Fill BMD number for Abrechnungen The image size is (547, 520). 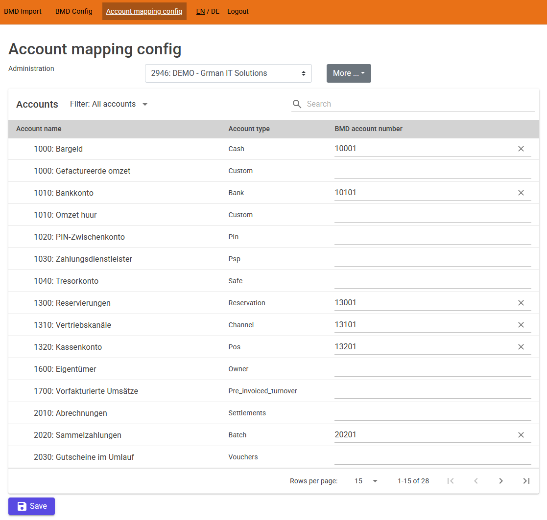click(x=432, y=413)
